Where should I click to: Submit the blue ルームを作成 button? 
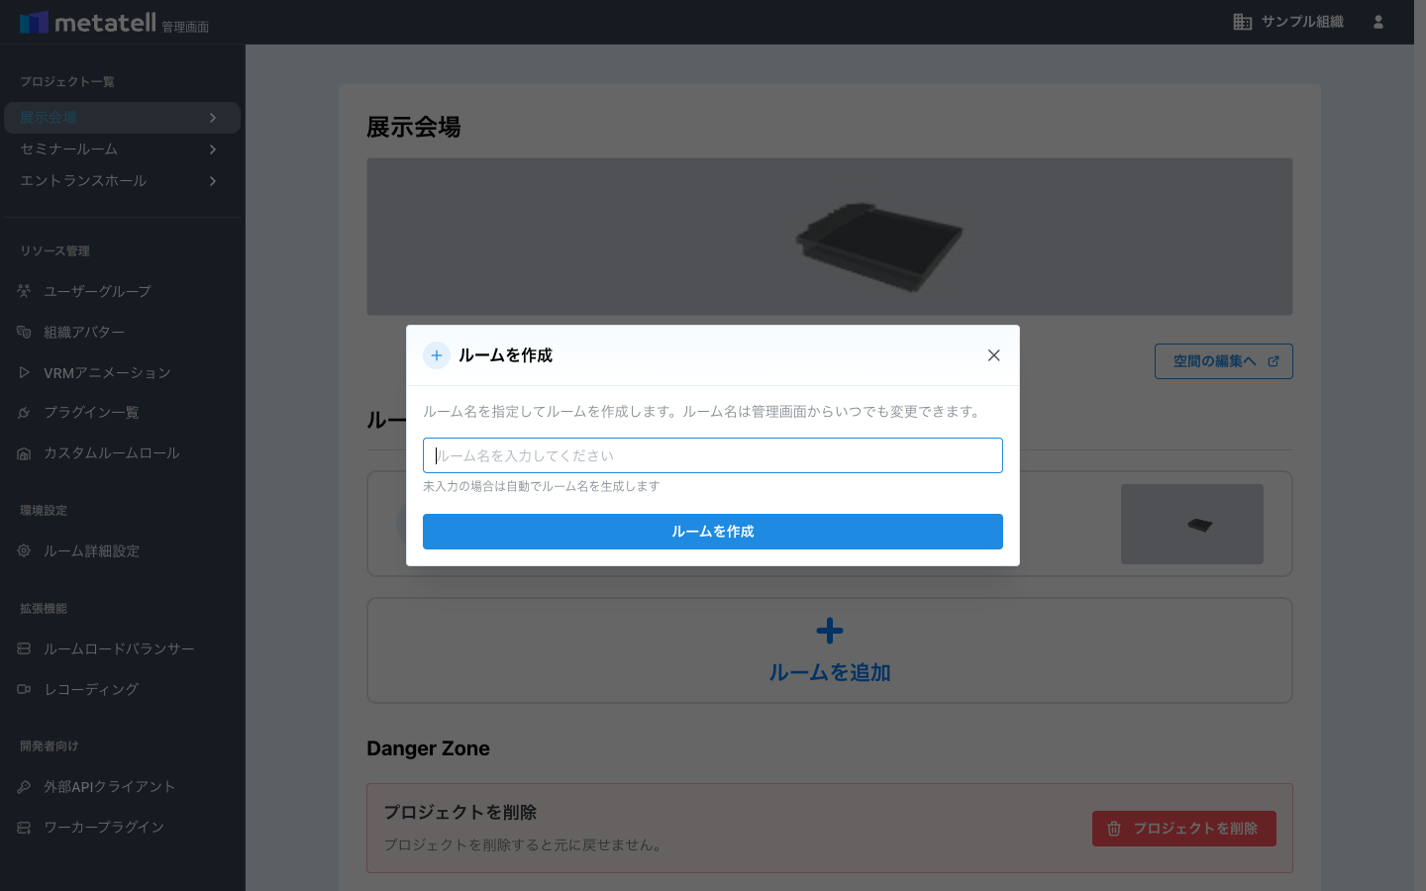[x=713, y=532]
